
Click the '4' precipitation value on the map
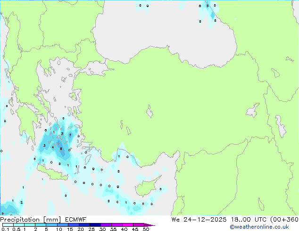pyautogui.click(x=53, y=148)
